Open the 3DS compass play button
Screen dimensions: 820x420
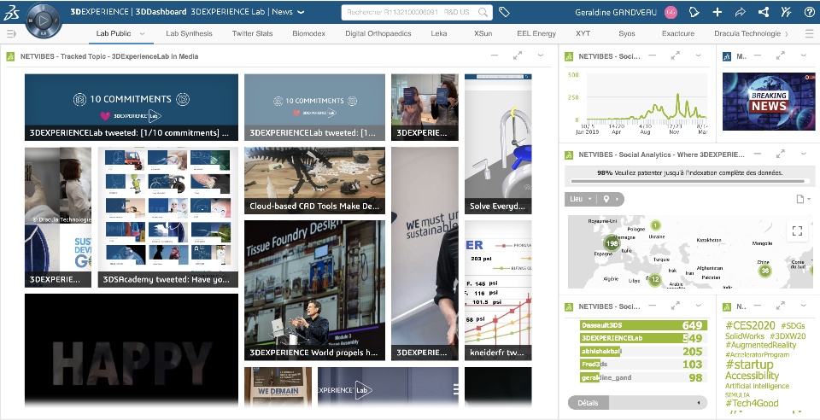[x=44, y=20]
